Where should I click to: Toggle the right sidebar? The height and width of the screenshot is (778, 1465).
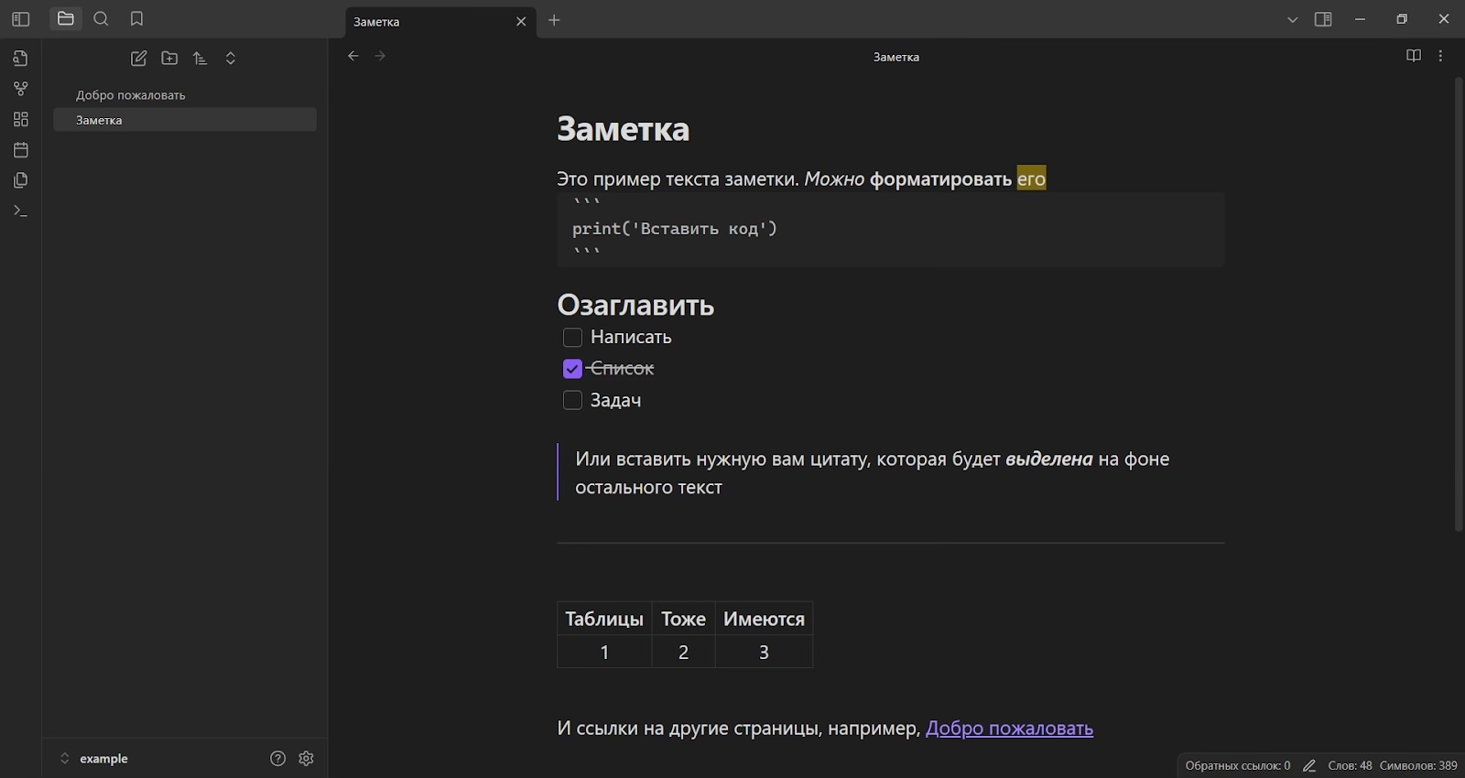click(x=1323, y=19)
